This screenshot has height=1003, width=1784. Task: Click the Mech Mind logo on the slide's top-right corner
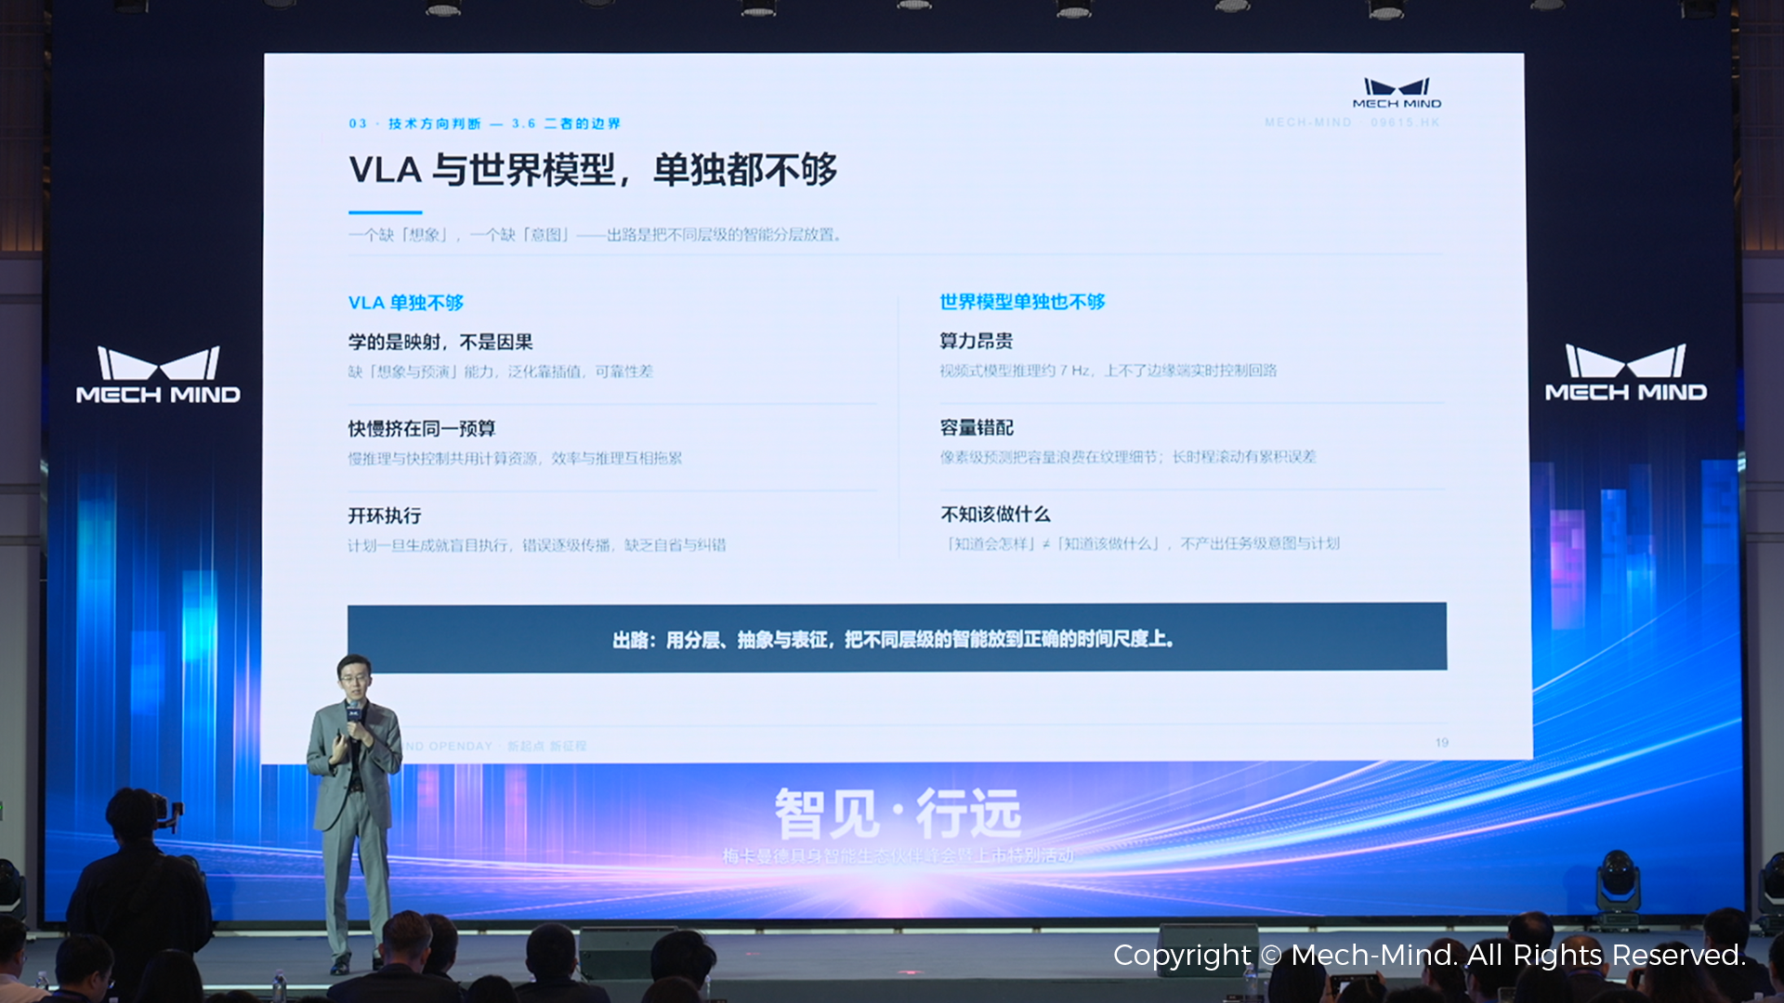(x=1397, y=93)
